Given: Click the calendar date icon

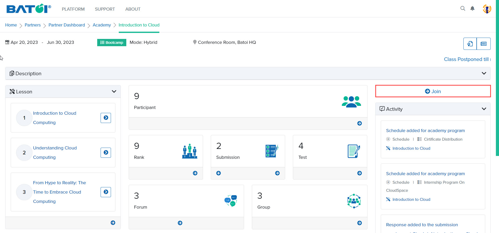Looking at the screenshot, I should click(x=7, y=42).
